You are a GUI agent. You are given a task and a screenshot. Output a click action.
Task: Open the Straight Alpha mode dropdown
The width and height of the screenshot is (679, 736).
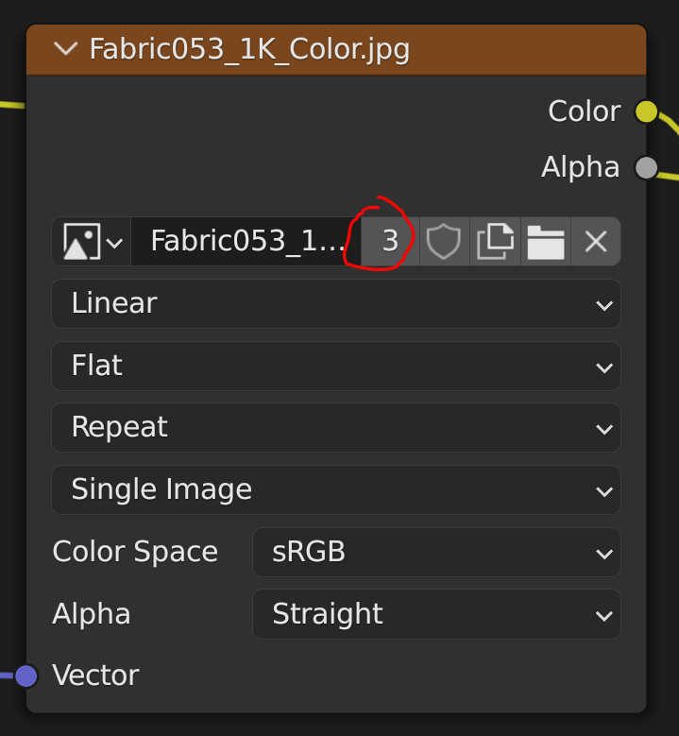435,614
